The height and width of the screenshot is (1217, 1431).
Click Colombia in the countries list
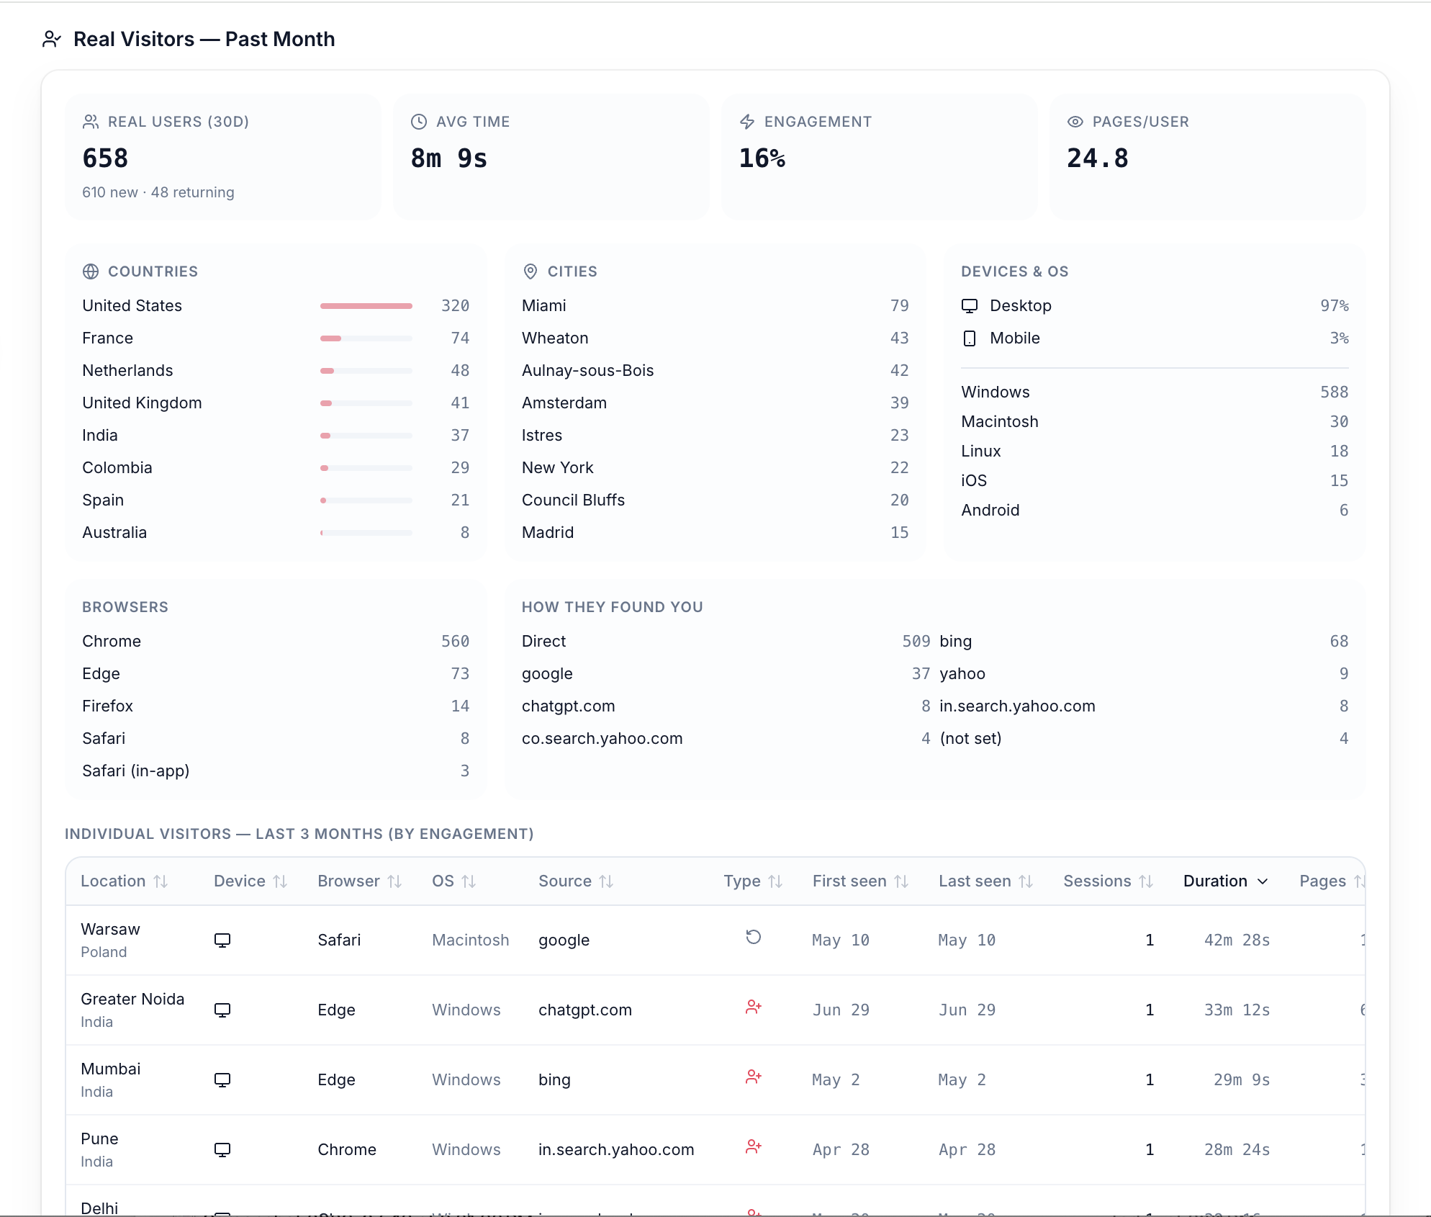[x=117, y=467]
